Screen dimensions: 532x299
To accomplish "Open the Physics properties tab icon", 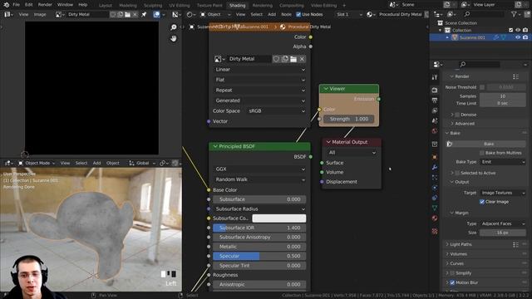I will pyautogui.click(x=435, y=188).
